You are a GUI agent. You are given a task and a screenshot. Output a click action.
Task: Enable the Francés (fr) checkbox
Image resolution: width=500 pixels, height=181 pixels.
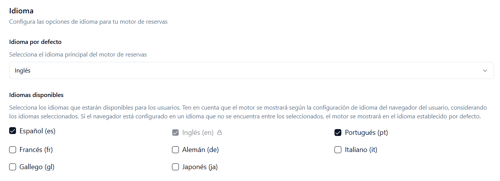(13, 150)
